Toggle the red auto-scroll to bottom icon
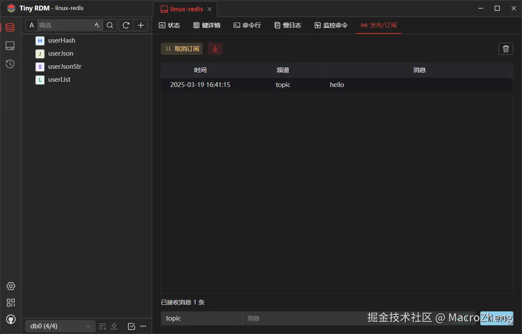Image resolution: width=522 pixels, height=334 pixels. click(x=215, y=49)
